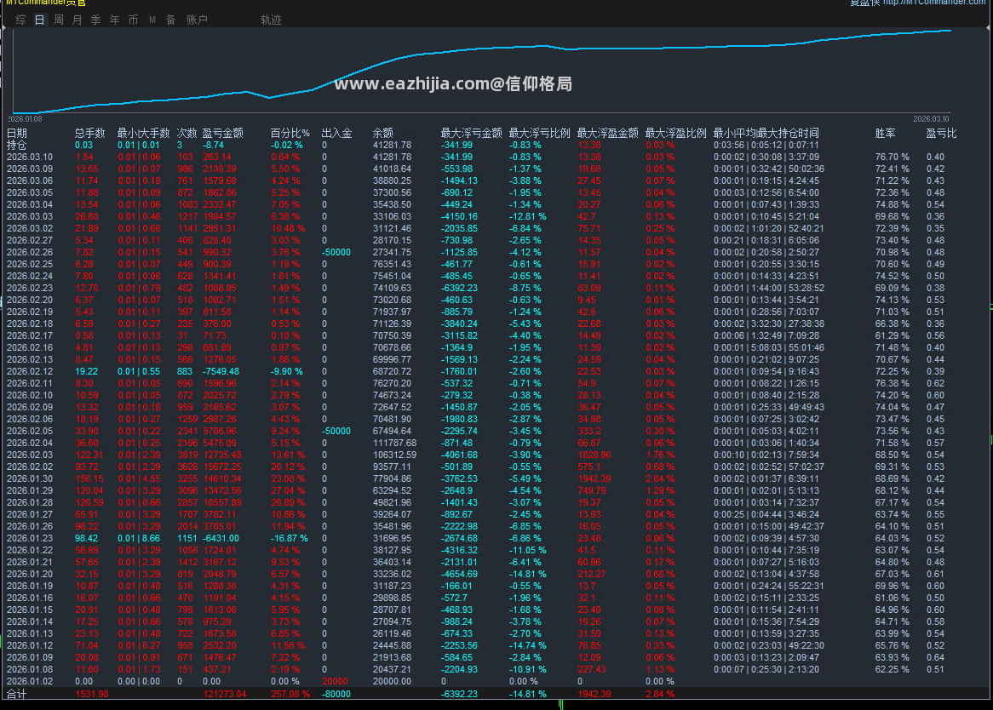Click the total percentage 257.08 %
The height and width of the screenshot is (710, 993).
pyautogui.click(x=290, y=694)
